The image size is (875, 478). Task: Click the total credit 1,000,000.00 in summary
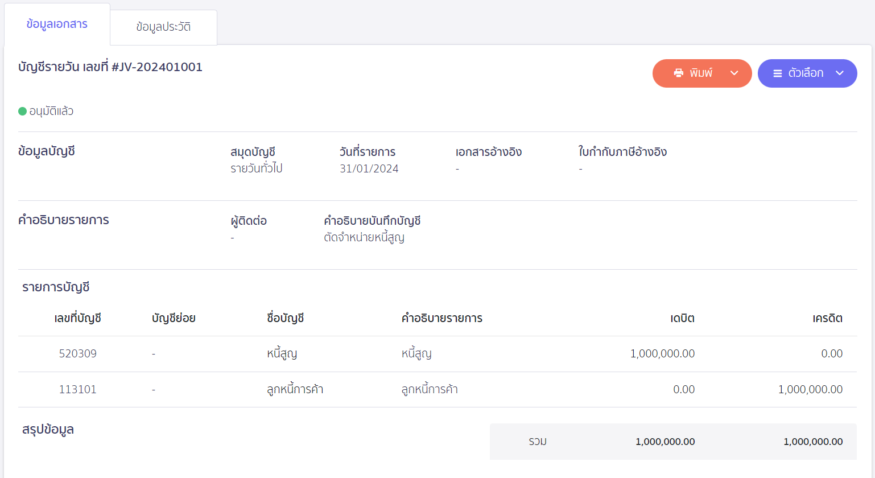[x=813, y=442]
